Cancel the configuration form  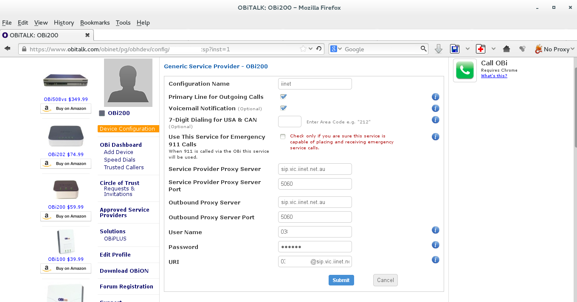(x=386, y=280)
